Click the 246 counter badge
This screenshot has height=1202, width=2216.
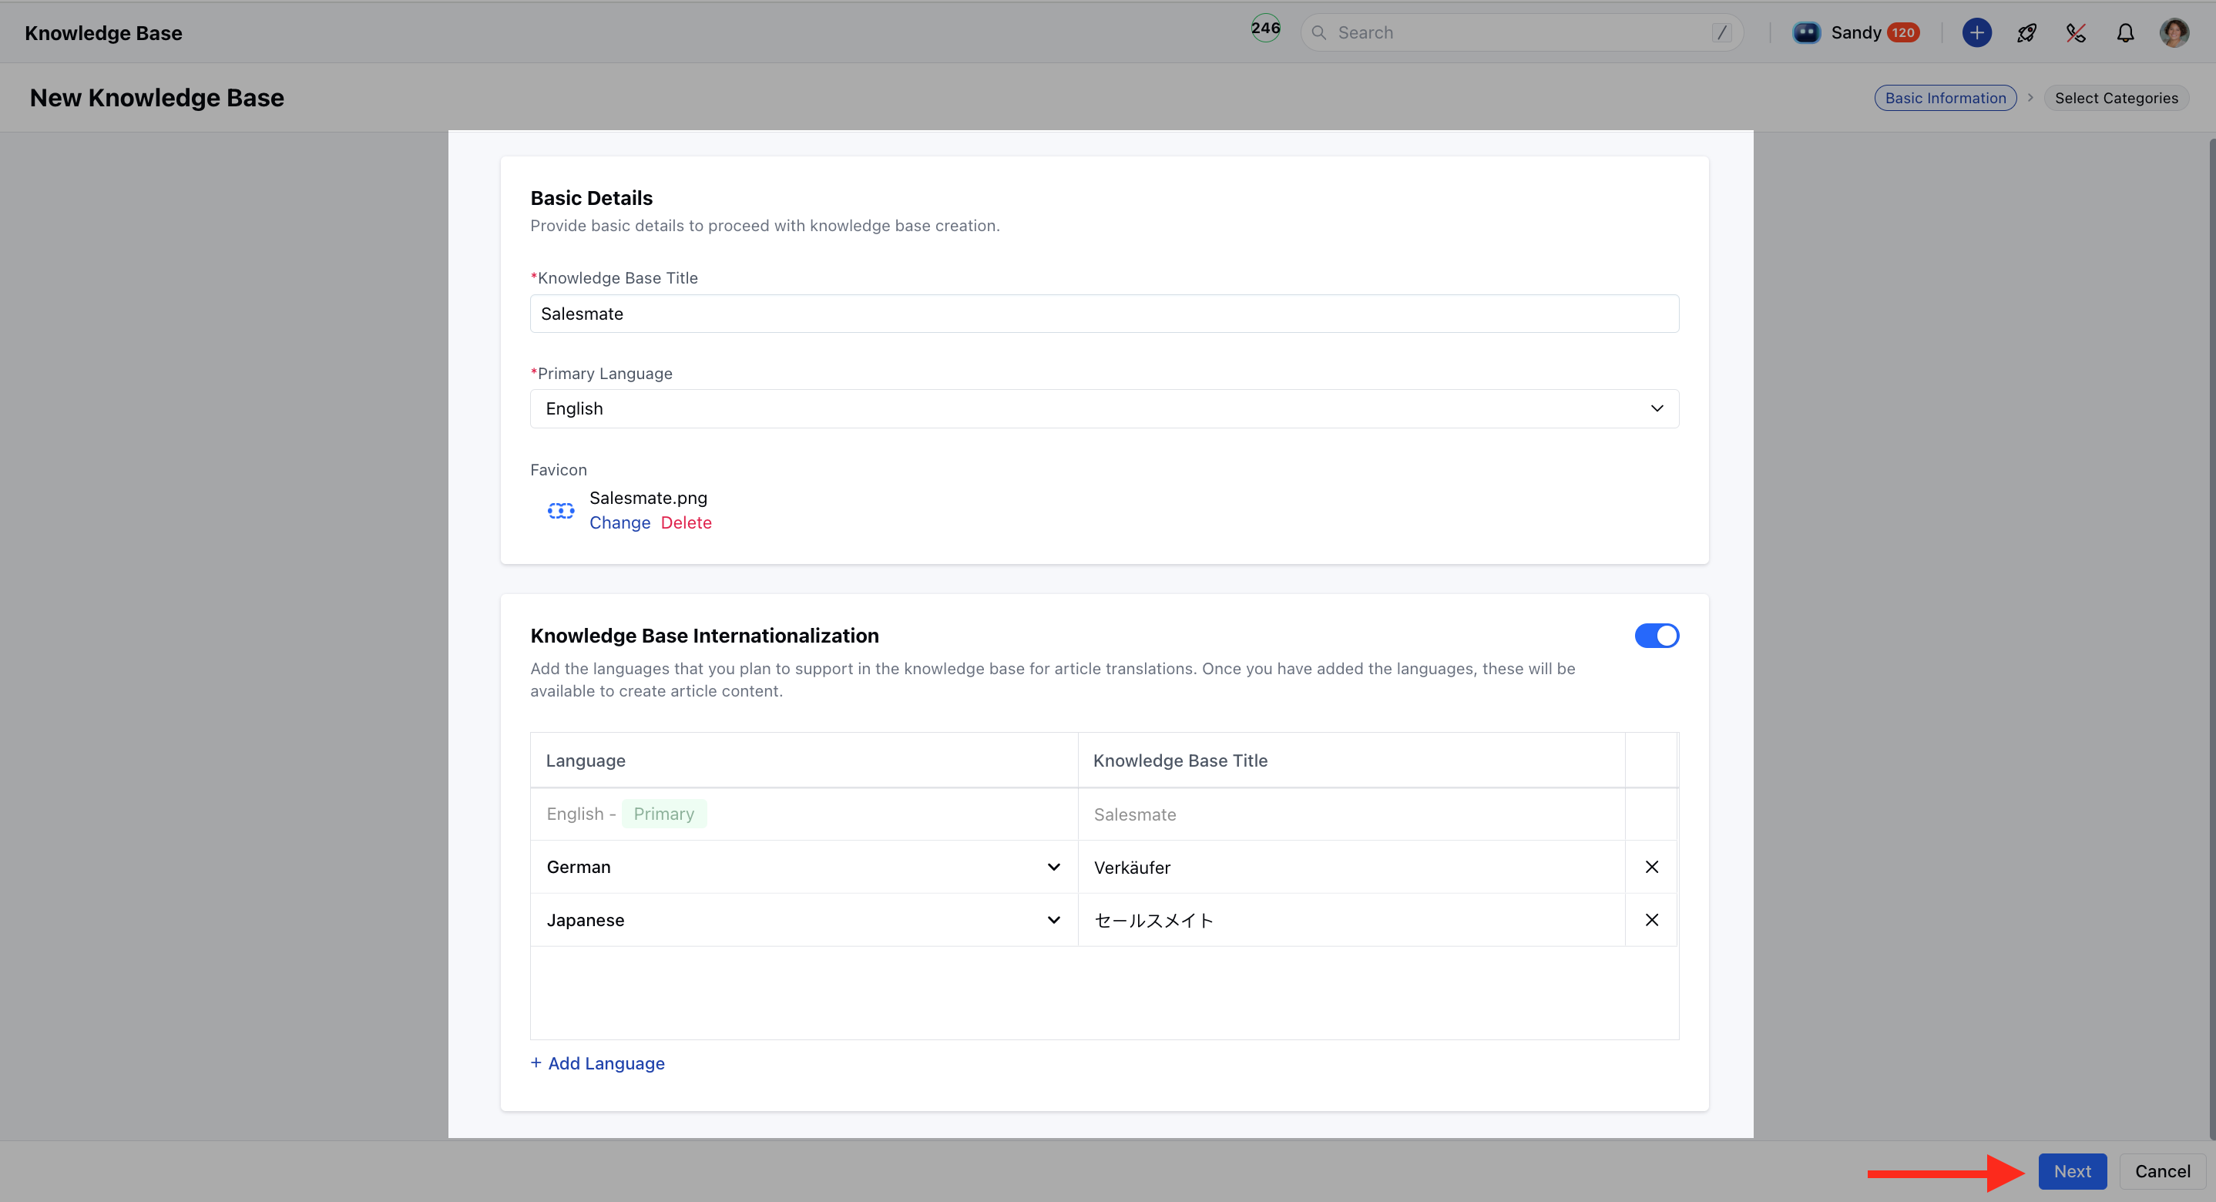pos(1264,29)
